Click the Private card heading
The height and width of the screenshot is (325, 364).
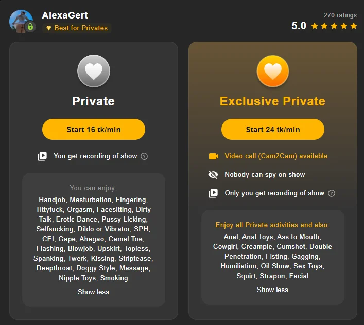[93, 101]
